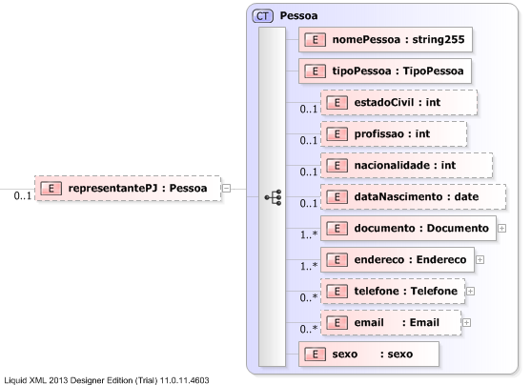Expand the telefone : Telefone element
The image size is (531, 385).
click(x=470, y=292)
